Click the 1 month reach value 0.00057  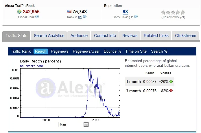150,82
